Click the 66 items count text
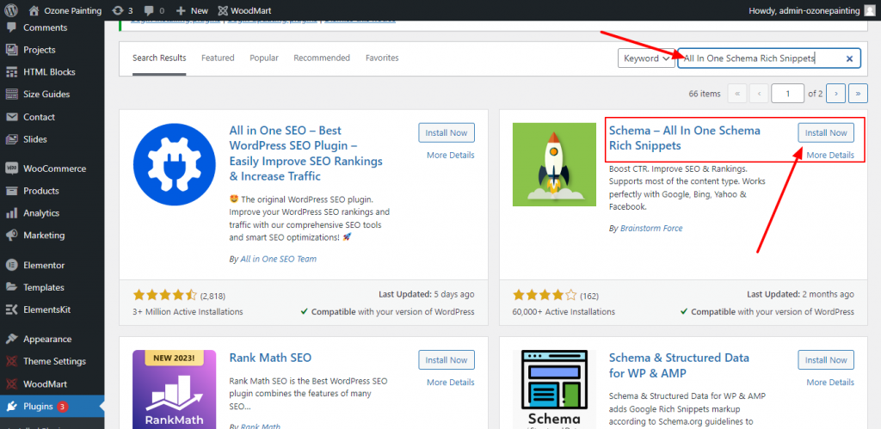This screenshot has width=881, height=429. [705, 94]
